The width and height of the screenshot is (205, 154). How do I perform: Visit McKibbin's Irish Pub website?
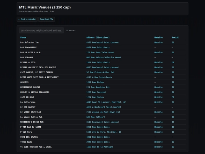coord(158,122)
